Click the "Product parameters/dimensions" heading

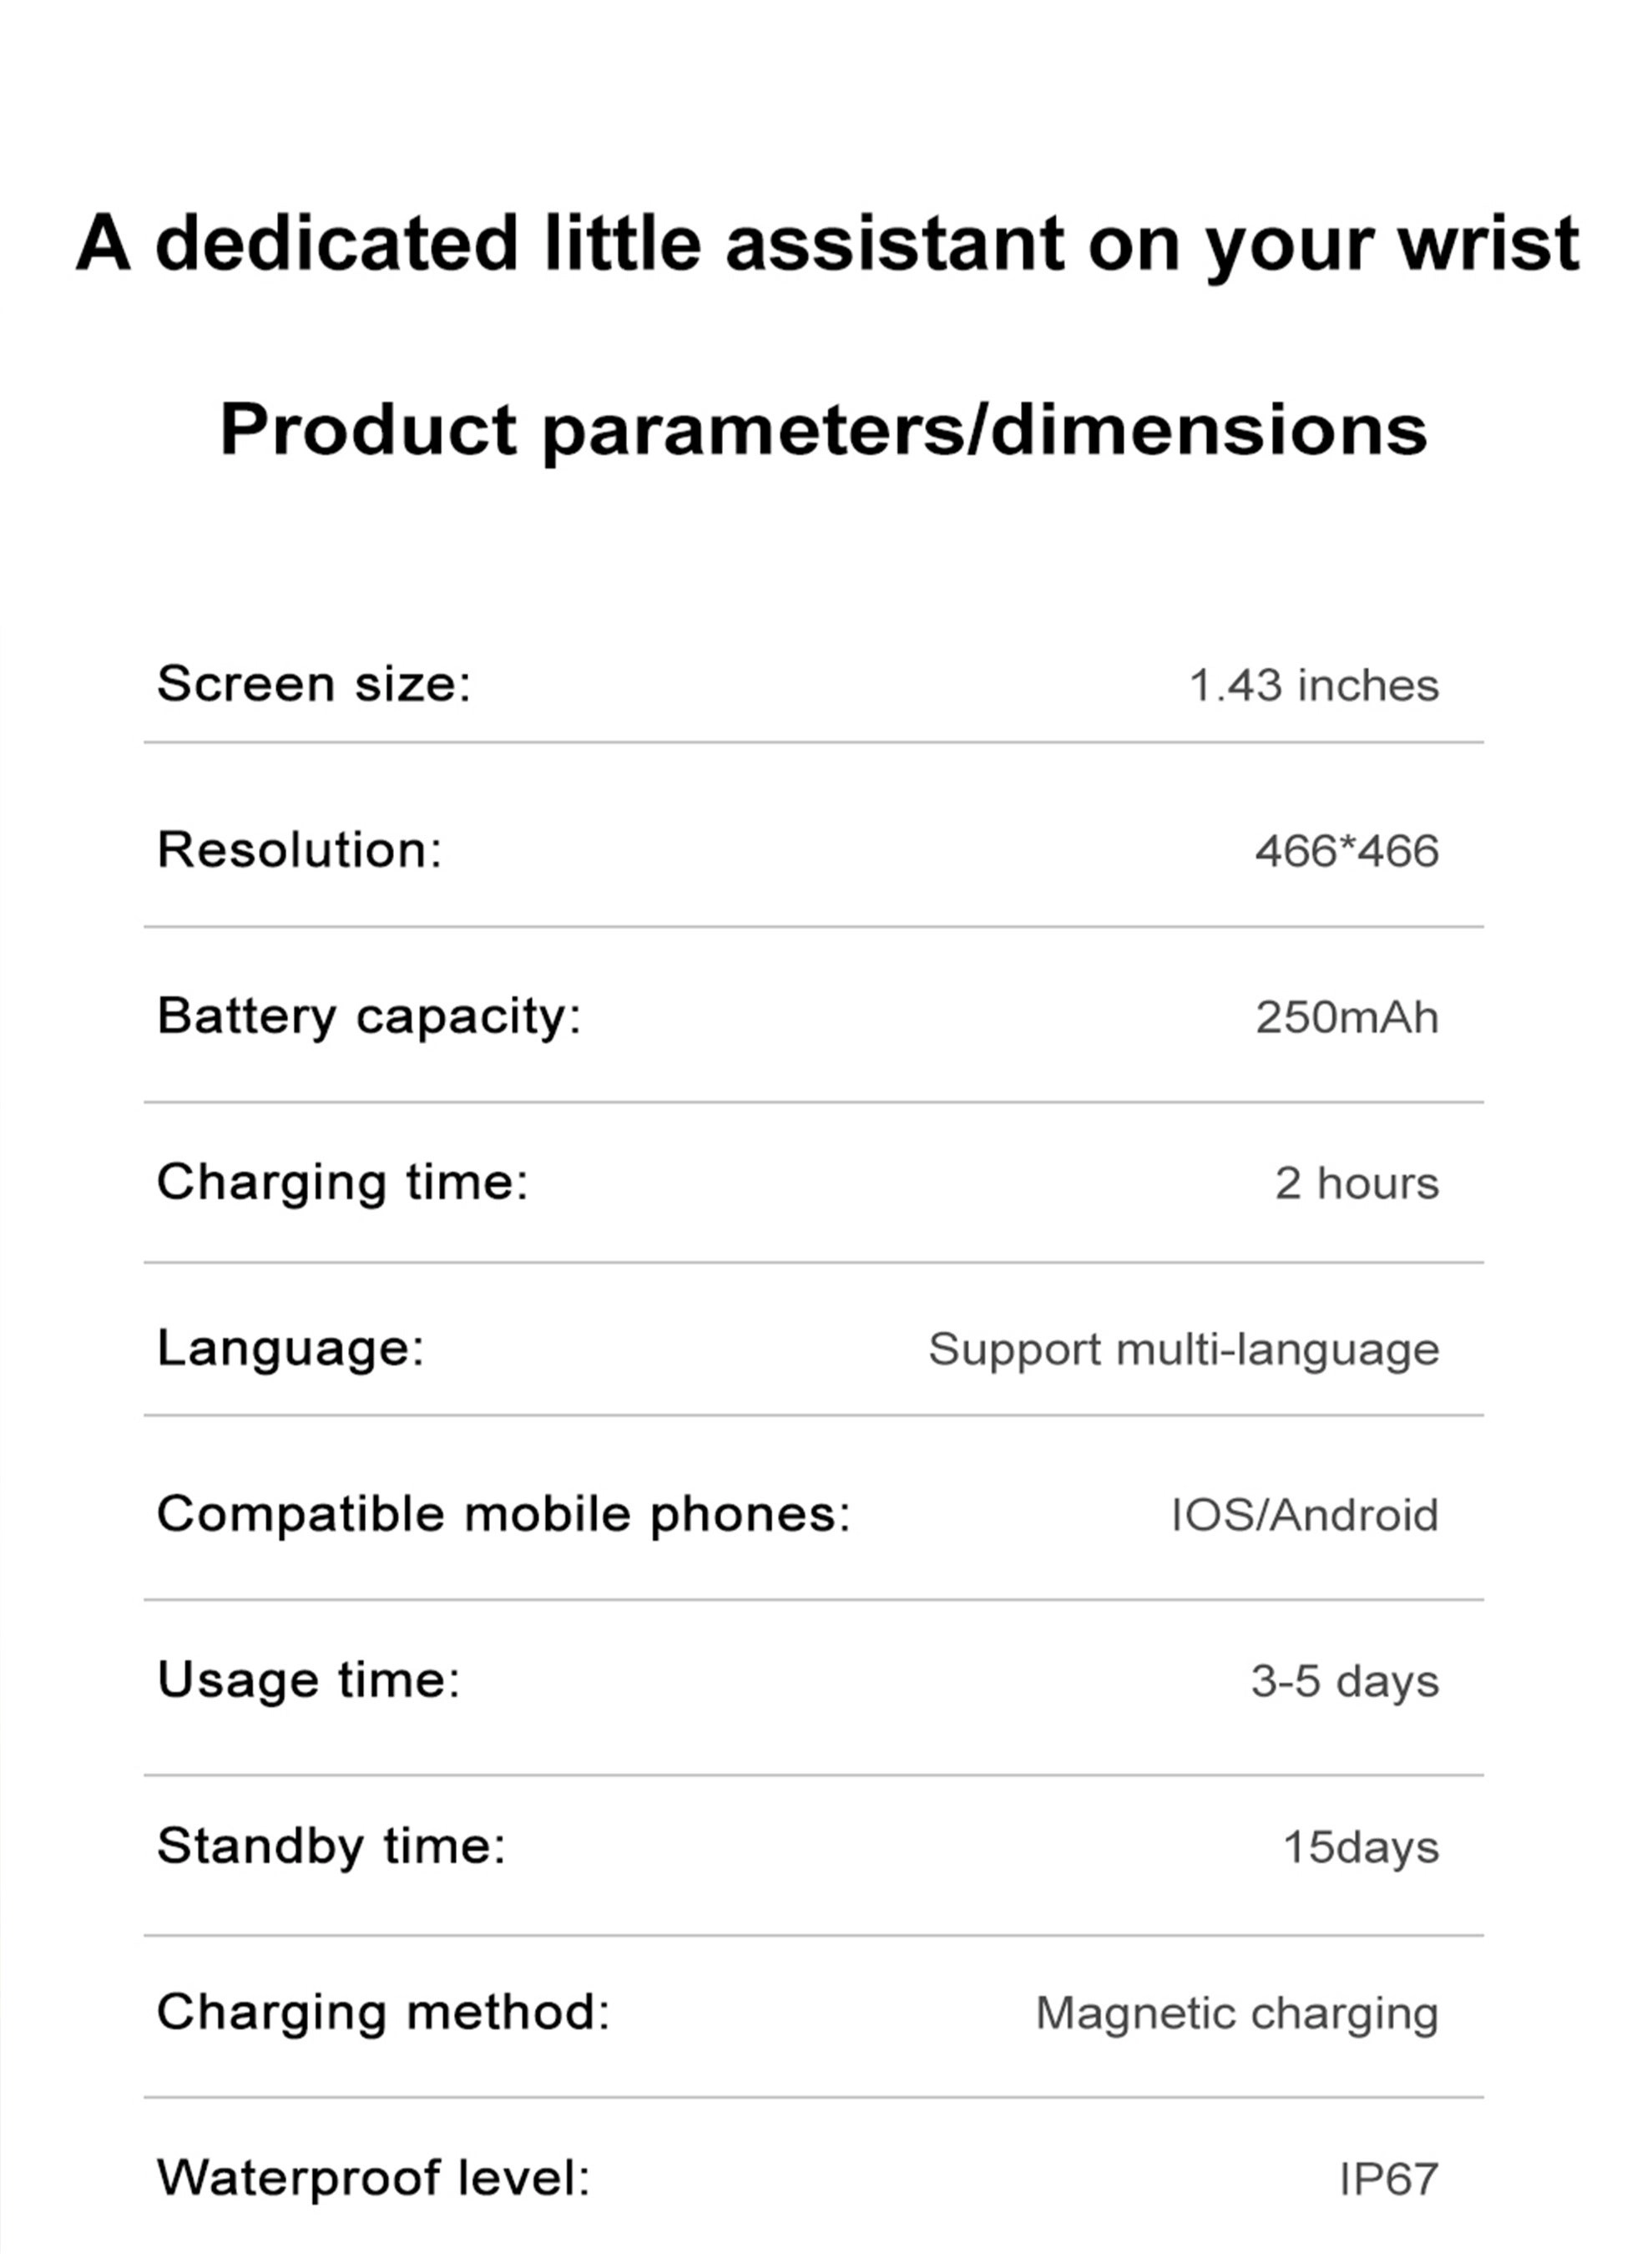(x=823, y=430)
